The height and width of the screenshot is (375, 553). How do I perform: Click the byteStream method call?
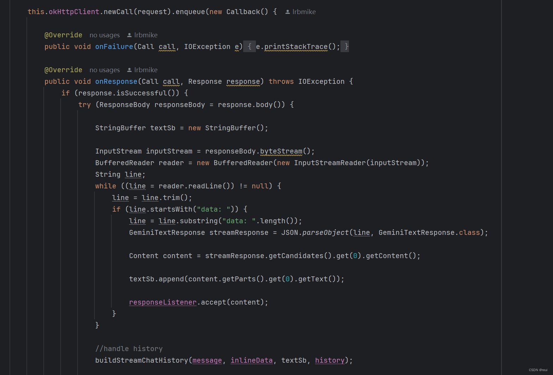[x=281, y=151]
